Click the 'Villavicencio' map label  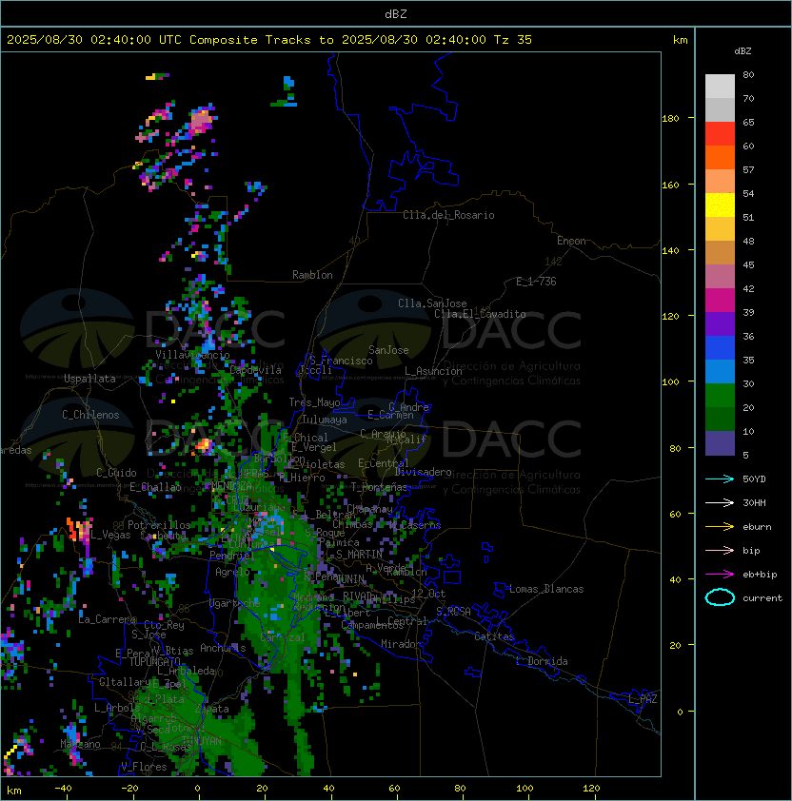pos(192,355)
